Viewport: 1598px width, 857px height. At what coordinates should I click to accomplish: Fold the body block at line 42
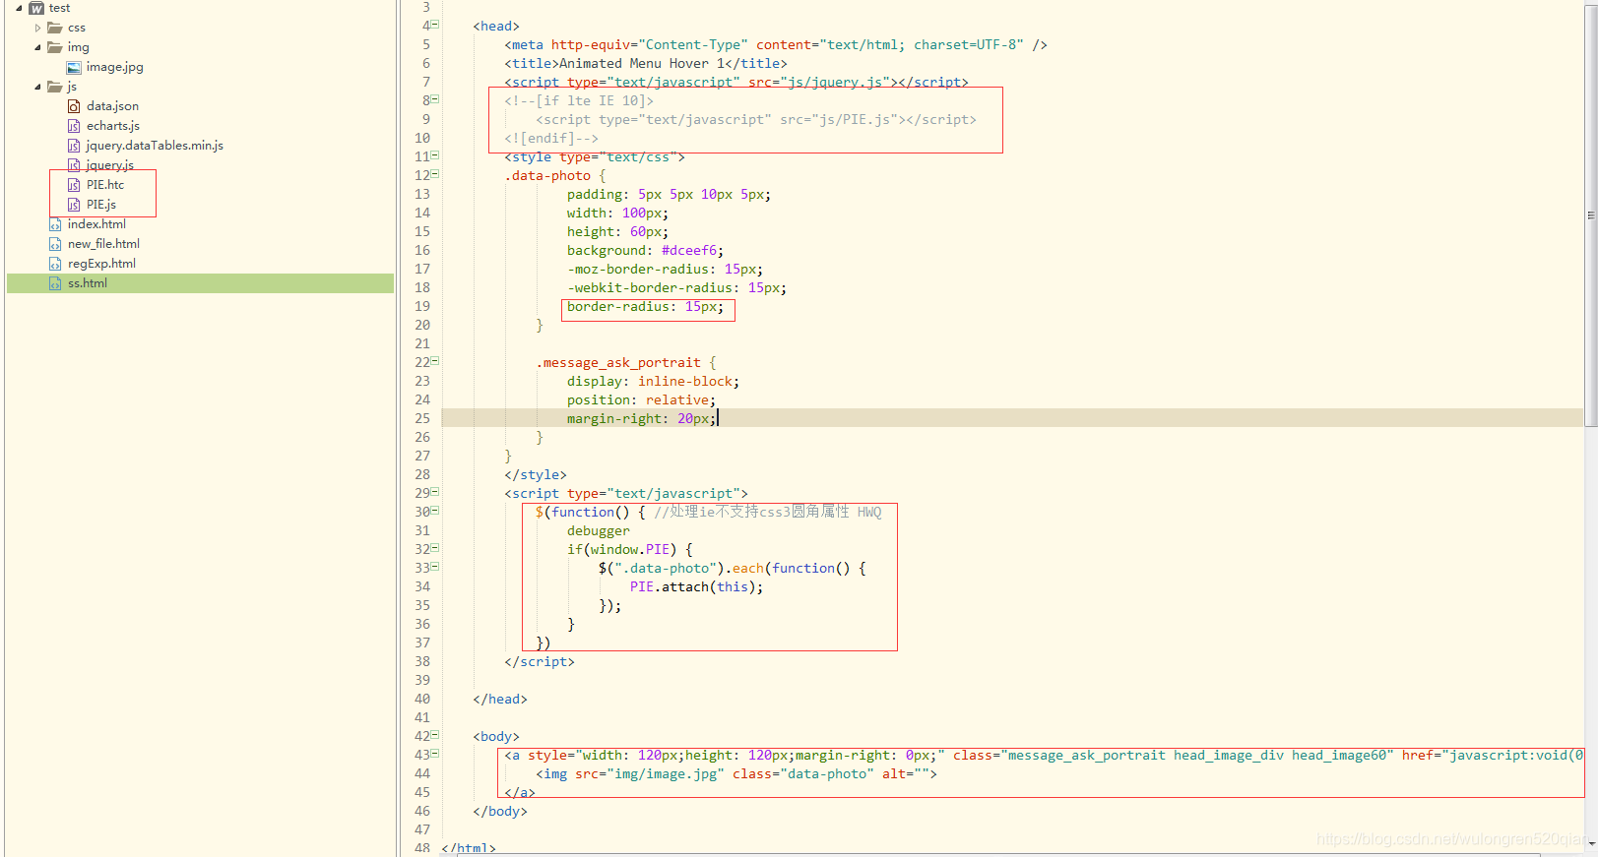(x=435, y=735)
